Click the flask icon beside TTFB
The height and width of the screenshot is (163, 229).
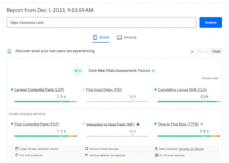tap(201, 124)
